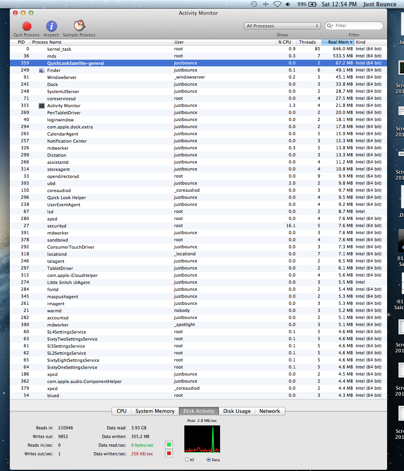
Task: Select the storeagent process row
Action: tap(198, 169)
